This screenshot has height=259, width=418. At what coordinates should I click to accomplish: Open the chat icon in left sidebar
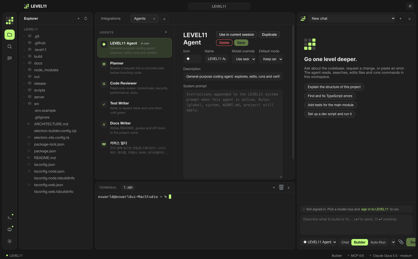tap(10, 58)
